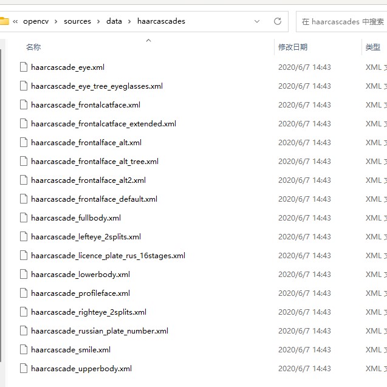Select file name haarcascade_frontalface_alt2.xml
Viewport: 387px width, 387px height.
tap(88, 180)
